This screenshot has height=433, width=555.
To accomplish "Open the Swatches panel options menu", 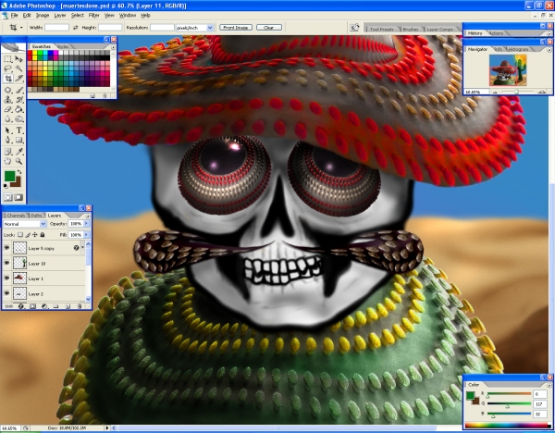I will point(113,47).
